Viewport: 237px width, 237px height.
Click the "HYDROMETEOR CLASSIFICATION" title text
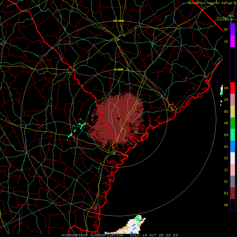pyautogui.click(x=92, y=235)
